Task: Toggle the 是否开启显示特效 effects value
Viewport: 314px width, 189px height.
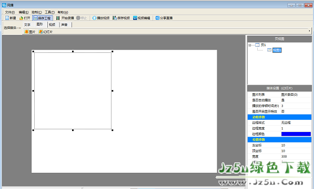Action: 296,112
